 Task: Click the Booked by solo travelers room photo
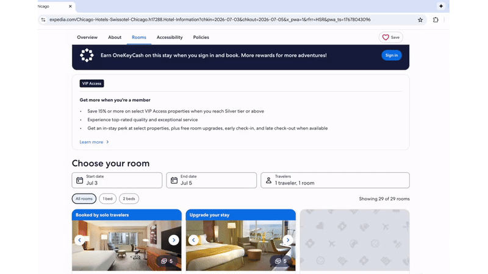(x=127, y=245)
